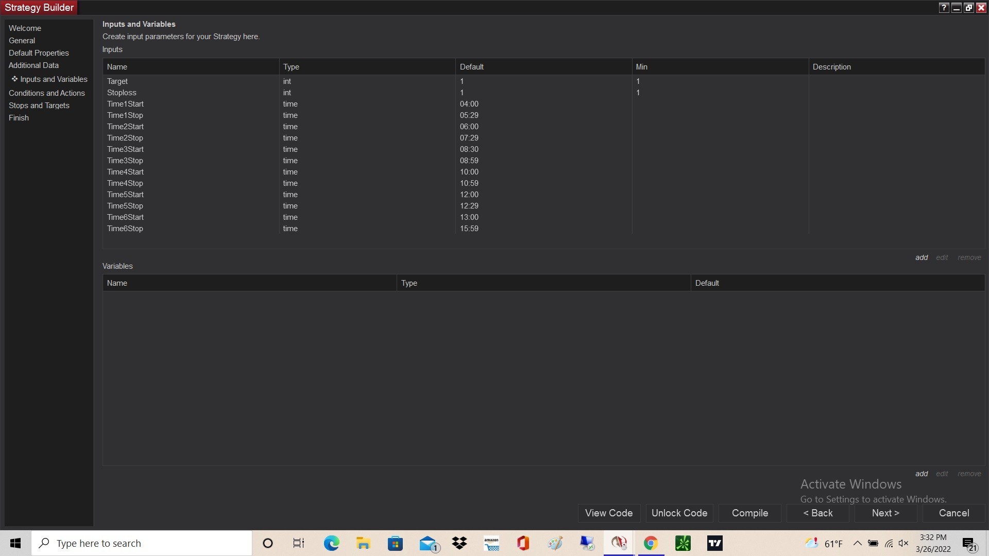Show hidden system tray icons

click(858, 543)
